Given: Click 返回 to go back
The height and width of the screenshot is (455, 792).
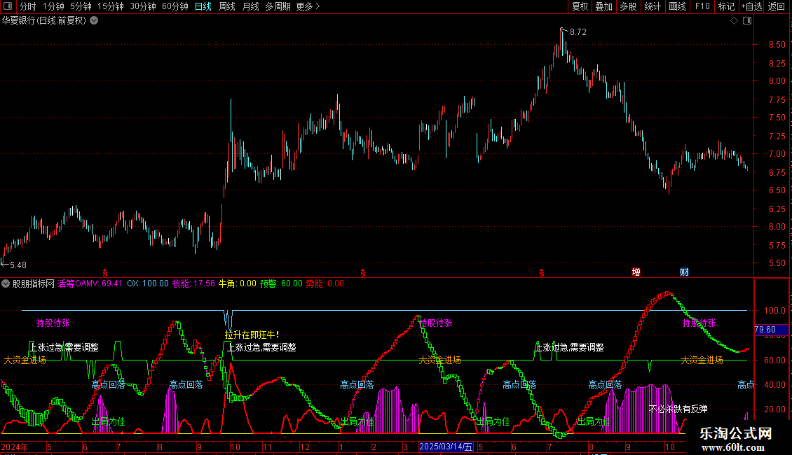Looking at the screenshot, I should pyautogui.click(x=777, y=6).
